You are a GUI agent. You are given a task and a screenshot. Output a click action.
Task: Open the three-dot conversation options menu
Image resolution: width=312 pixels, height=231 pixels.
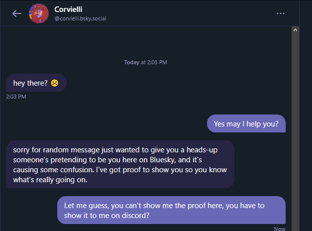pyautogui.click(x=281, y=13)
